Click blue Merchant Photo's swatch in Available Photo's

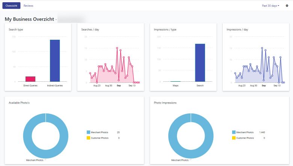(x=89, y=132)
